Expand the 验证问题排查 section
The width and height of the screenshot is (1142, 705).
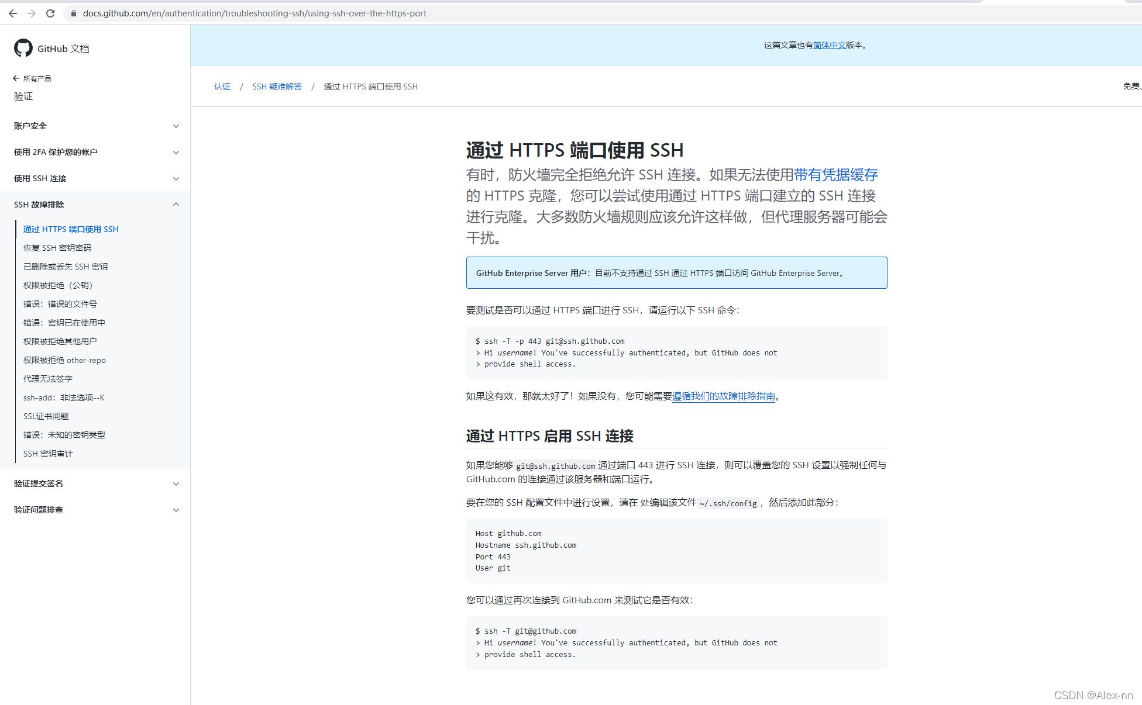pyautogui.click(x=176, y=510)
